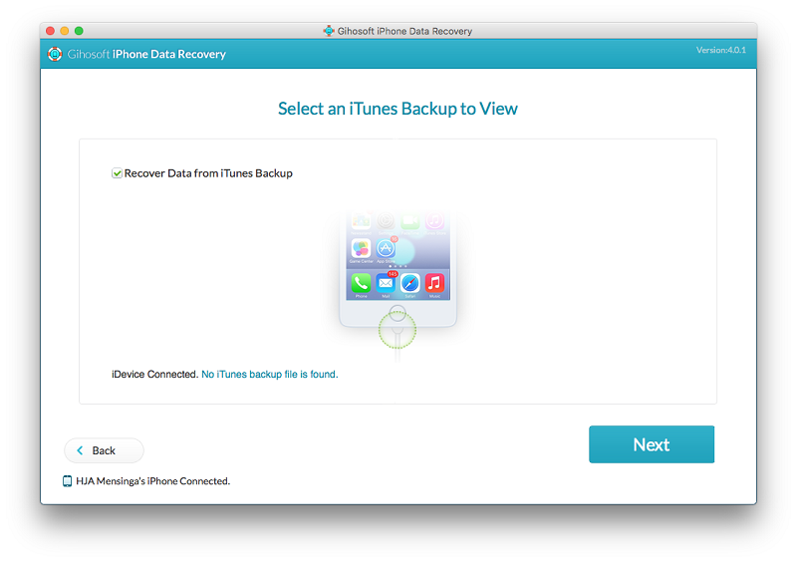Screen dimensions: 797x562
Task: Click the Next button
Action: pos(652,444)
